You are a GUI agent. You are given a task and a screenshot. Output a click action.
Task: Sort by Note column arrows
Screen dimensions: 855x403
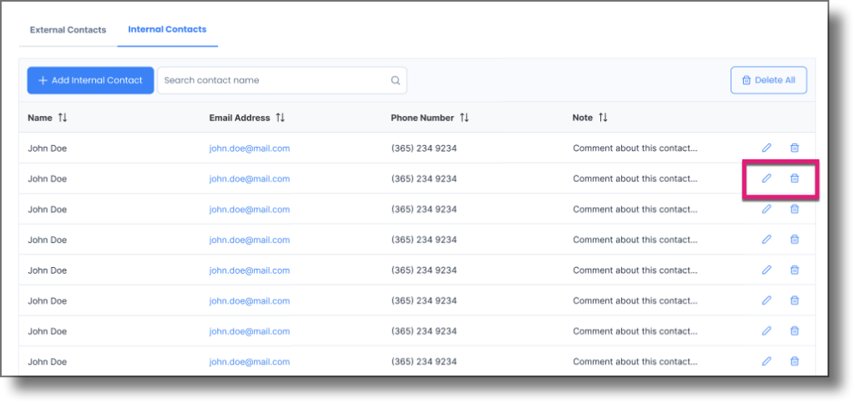click(x=603, y=118)
